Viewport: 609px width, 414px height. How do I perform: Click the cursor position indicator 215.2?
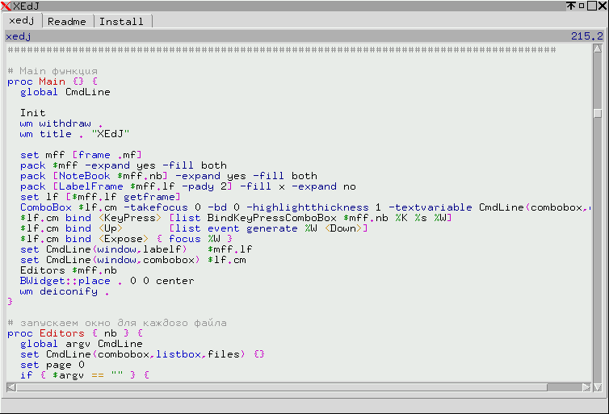tap(586, 36)
